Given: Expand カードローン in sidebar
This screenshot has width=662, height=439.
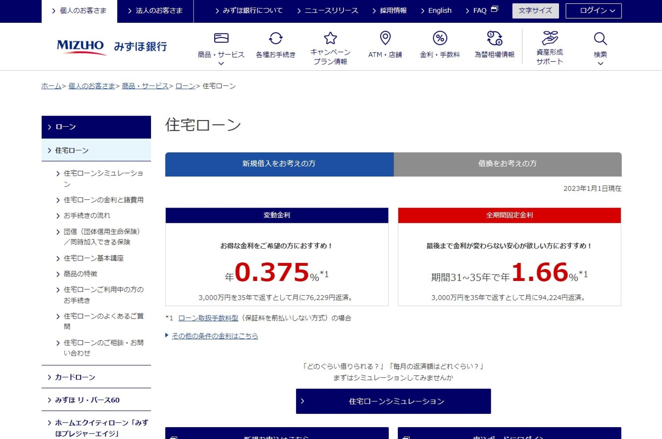Looking at the screenshot, I should click(x=96, y=377).
